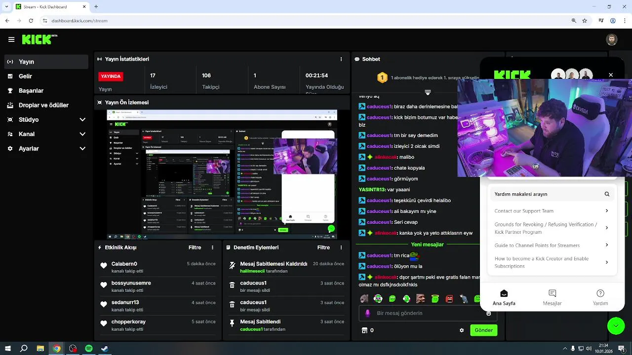Viewport: 632px width, 355px height.
Task: Insert the green halo emote
Action: (x=435, y=298)
